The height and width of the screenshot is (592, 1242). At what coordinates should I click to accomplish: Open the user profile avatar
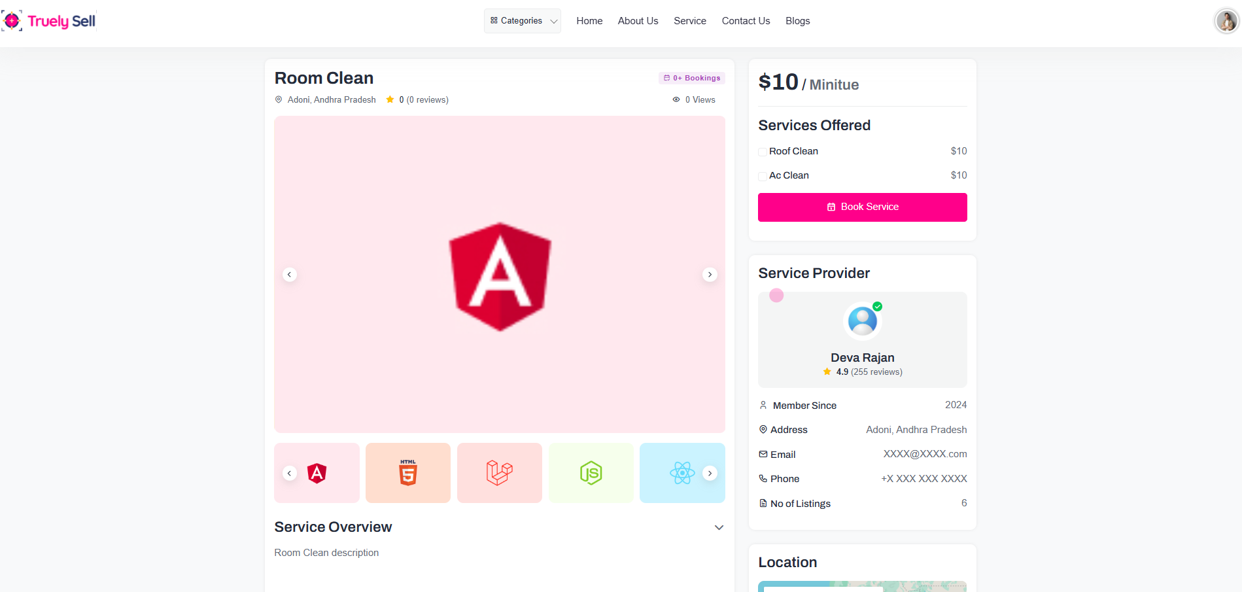pyautogui.click(x=1226, y=21)
